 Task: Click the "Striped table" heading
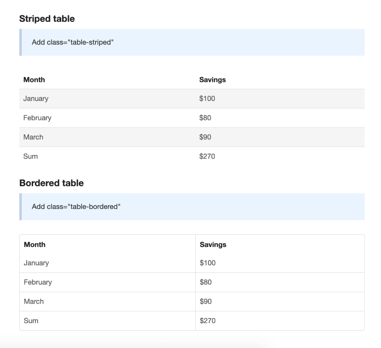(x=47, y=19)
